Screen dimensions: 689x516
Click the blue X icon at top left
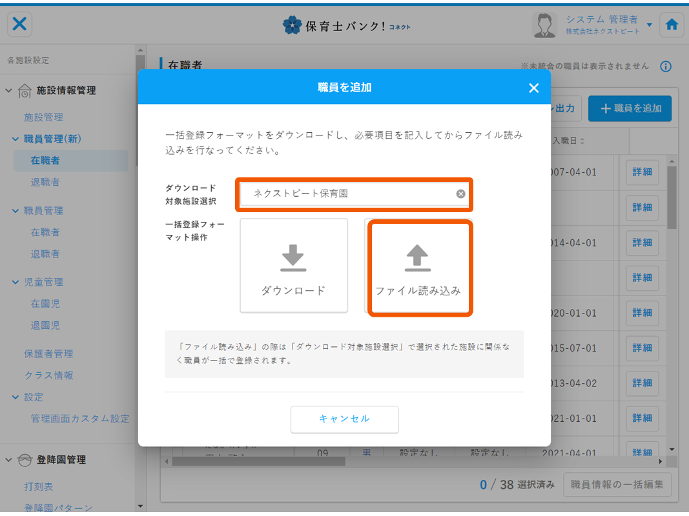(x=20, y=25)
